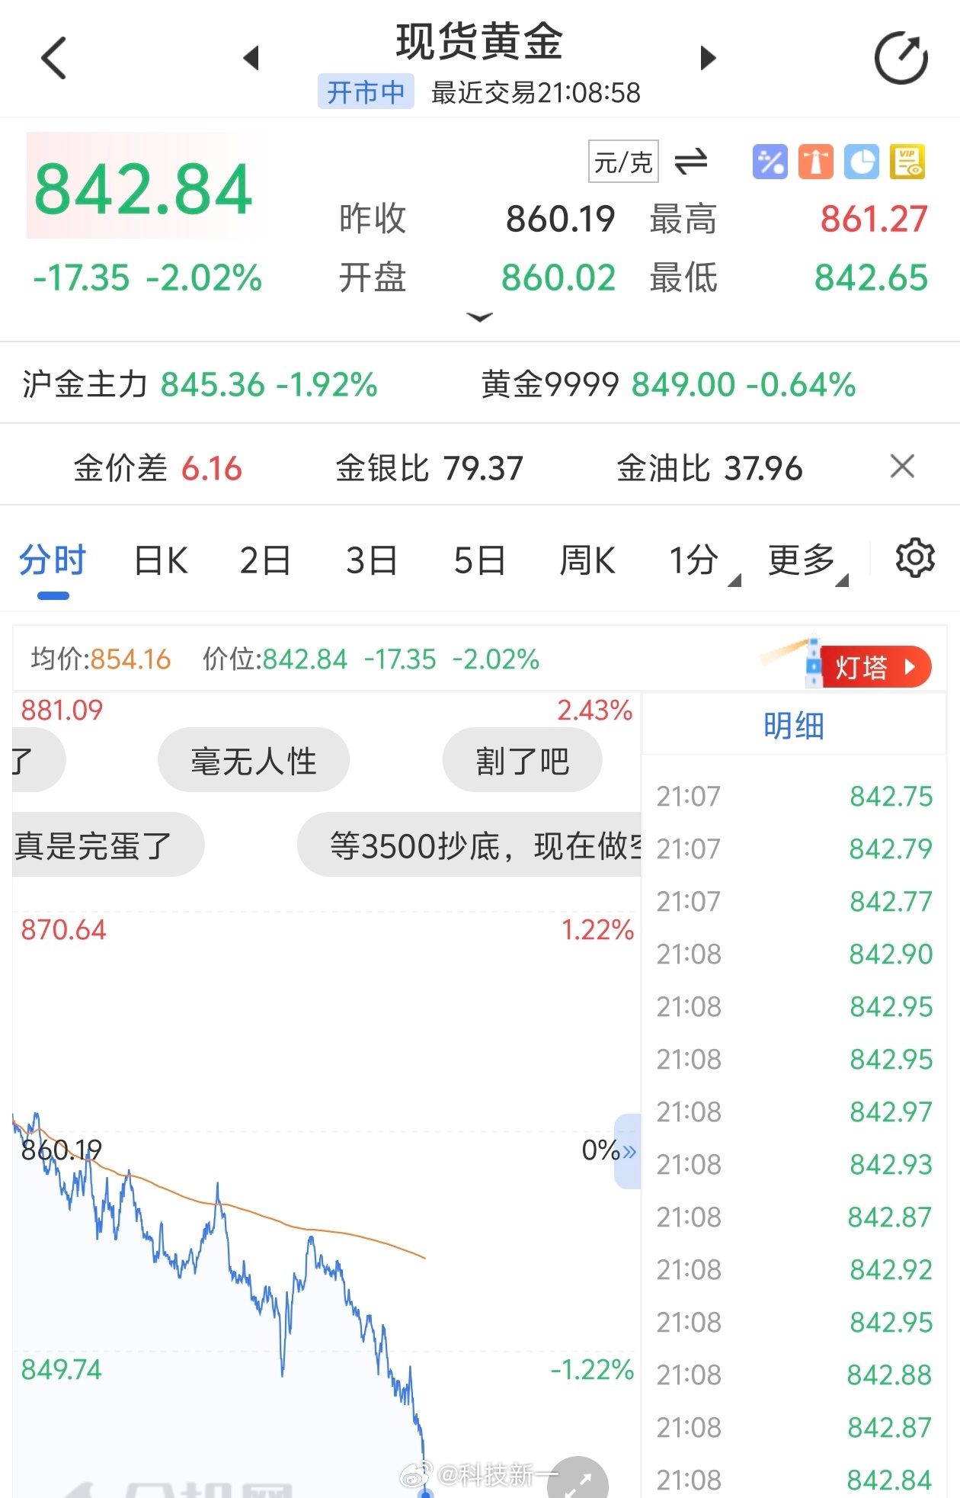
Task: Tap the 开盘 860.02 value
Action: pyautogui.click(x=558, y=277)
